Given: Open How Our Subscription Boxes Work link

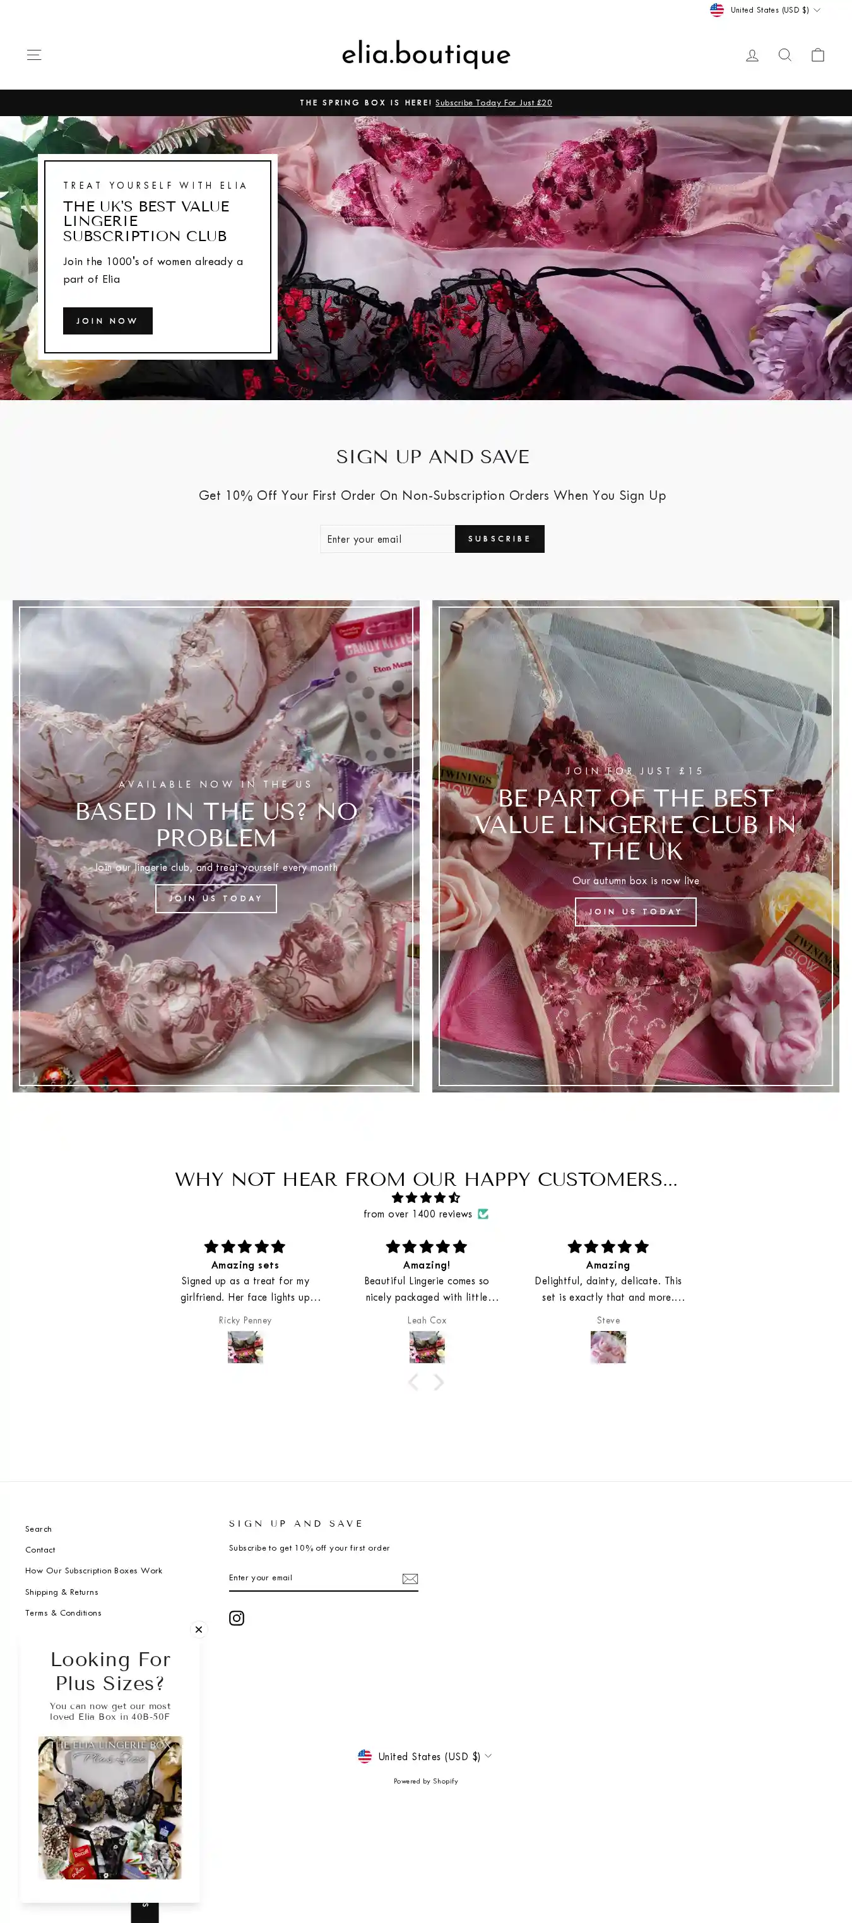Looking at the screenshot, I should [93, 1570].
